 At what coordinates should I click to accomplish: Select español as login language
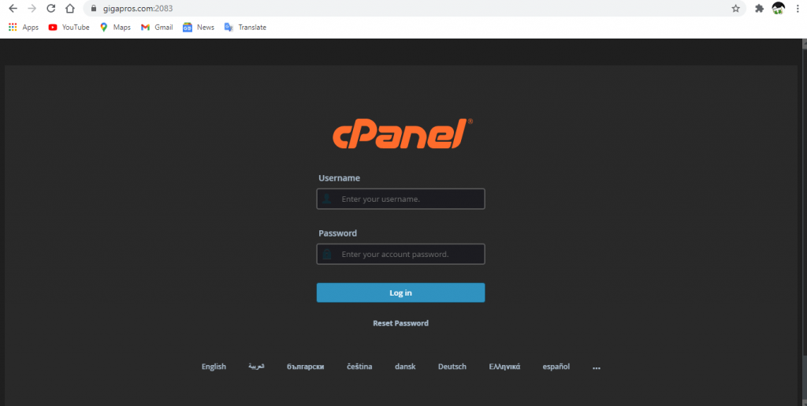556,367
